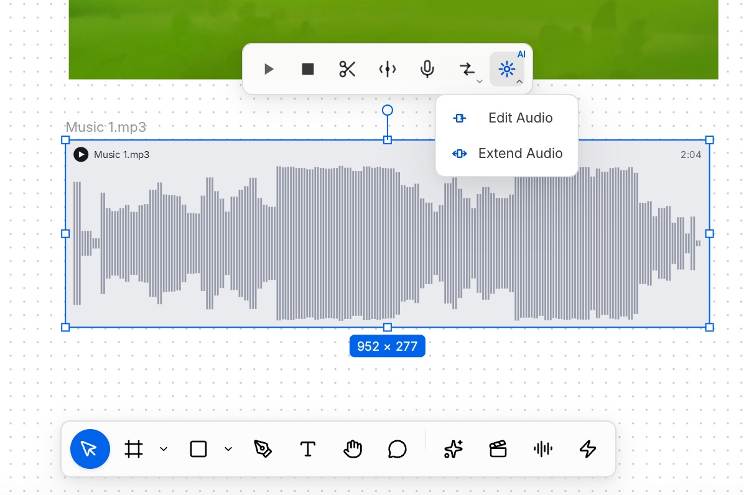Pick the Rectangle shape tool
The image size is (744, 495).
(x=198, y=449)
